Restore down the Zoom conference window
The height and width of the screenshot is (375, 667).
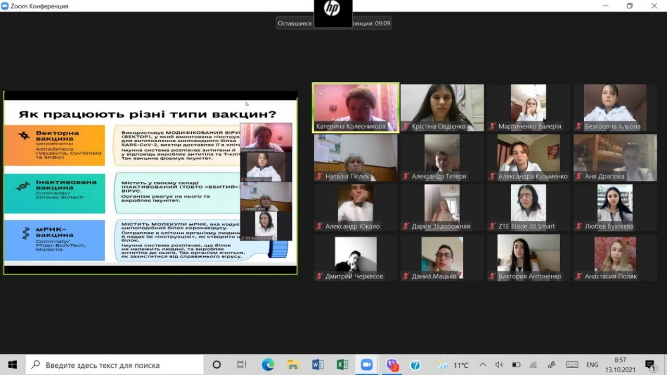click(x=629, y=6)
